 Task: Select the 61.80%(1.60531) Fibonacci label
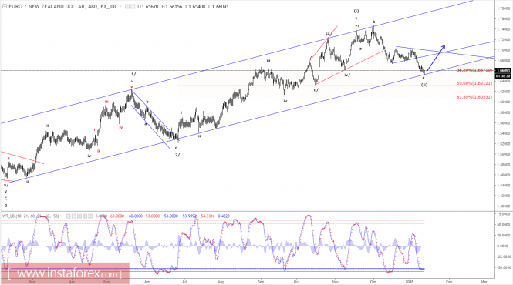coord(474,97)
